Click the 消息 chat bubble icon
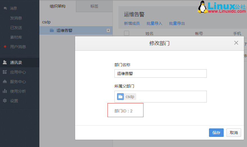 5,8
